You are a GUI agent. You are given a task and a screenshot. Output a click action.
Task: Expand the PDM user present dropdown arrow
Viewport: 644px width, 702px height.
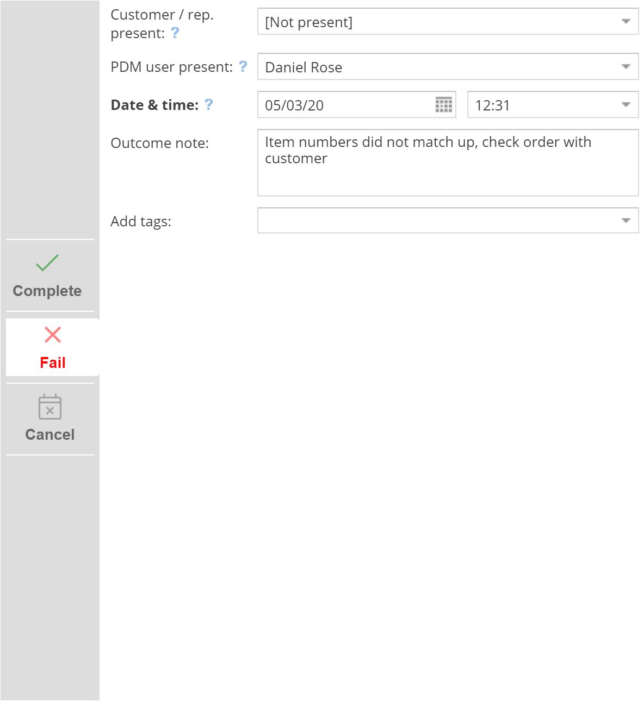pyautogui.click(x=626, y=67)
